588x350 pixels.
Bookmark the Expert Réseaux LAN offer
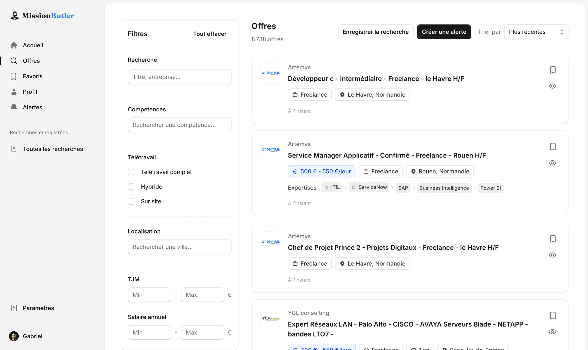(x=553, y=316)
